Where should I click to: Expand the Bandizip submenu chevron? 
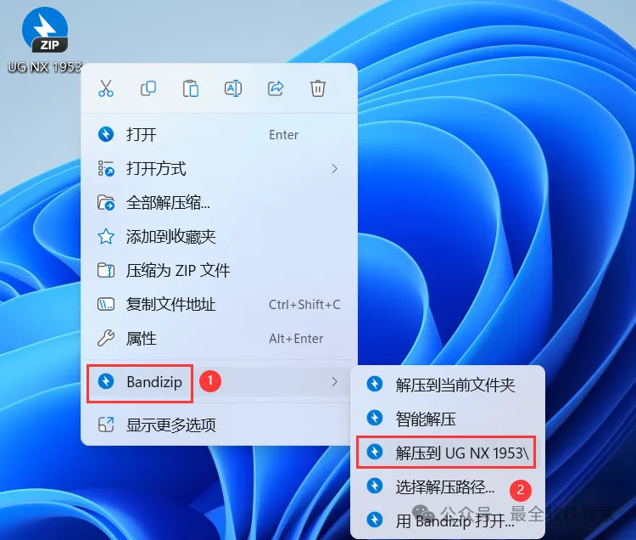(334, 382)
